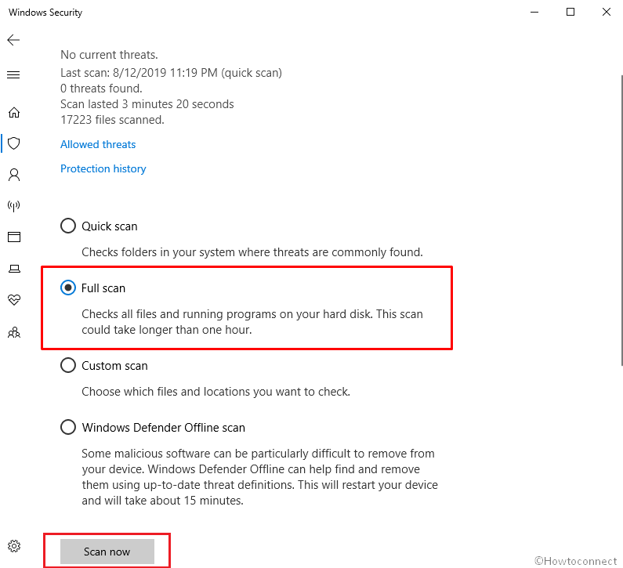Image resolution: width=623 pixels, height=568 pixels.
Task: Click the Windows Security title text
Action: [45, 13]
